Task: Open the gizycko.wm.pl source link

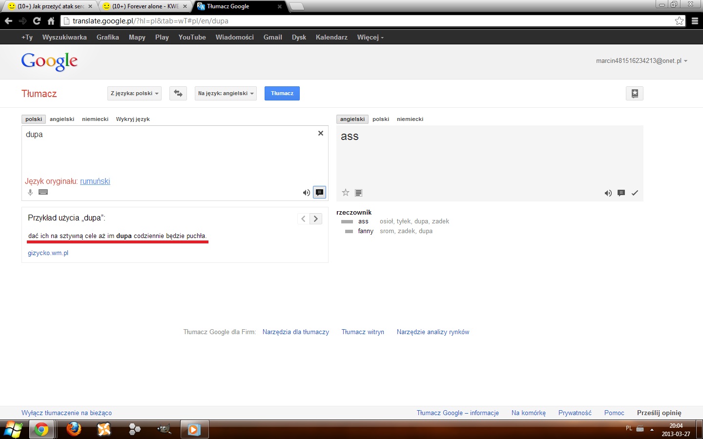Action: pos(48,253)
